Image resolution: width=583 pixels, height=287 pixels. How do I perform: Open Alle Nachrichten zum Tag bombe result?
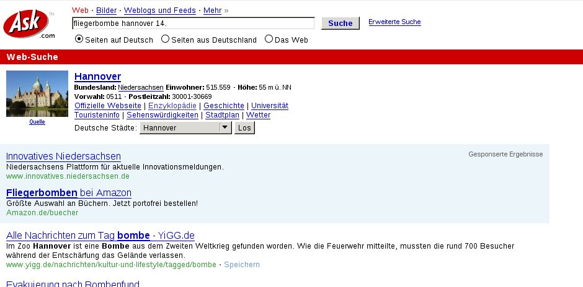100,236
